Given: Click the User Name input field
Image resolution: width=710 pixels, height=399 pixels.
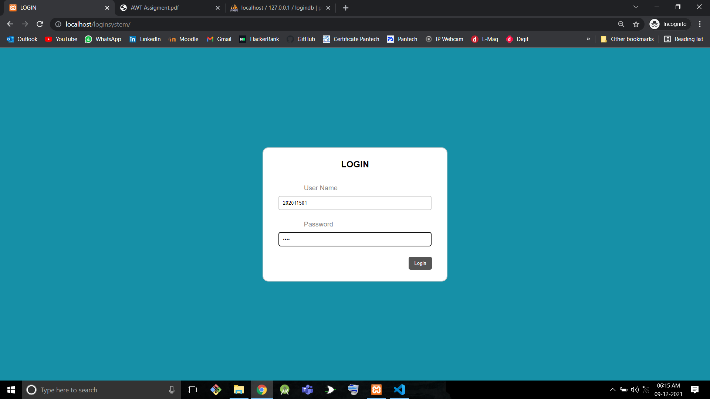Looking at the screenshot, I should coord(355,203).
